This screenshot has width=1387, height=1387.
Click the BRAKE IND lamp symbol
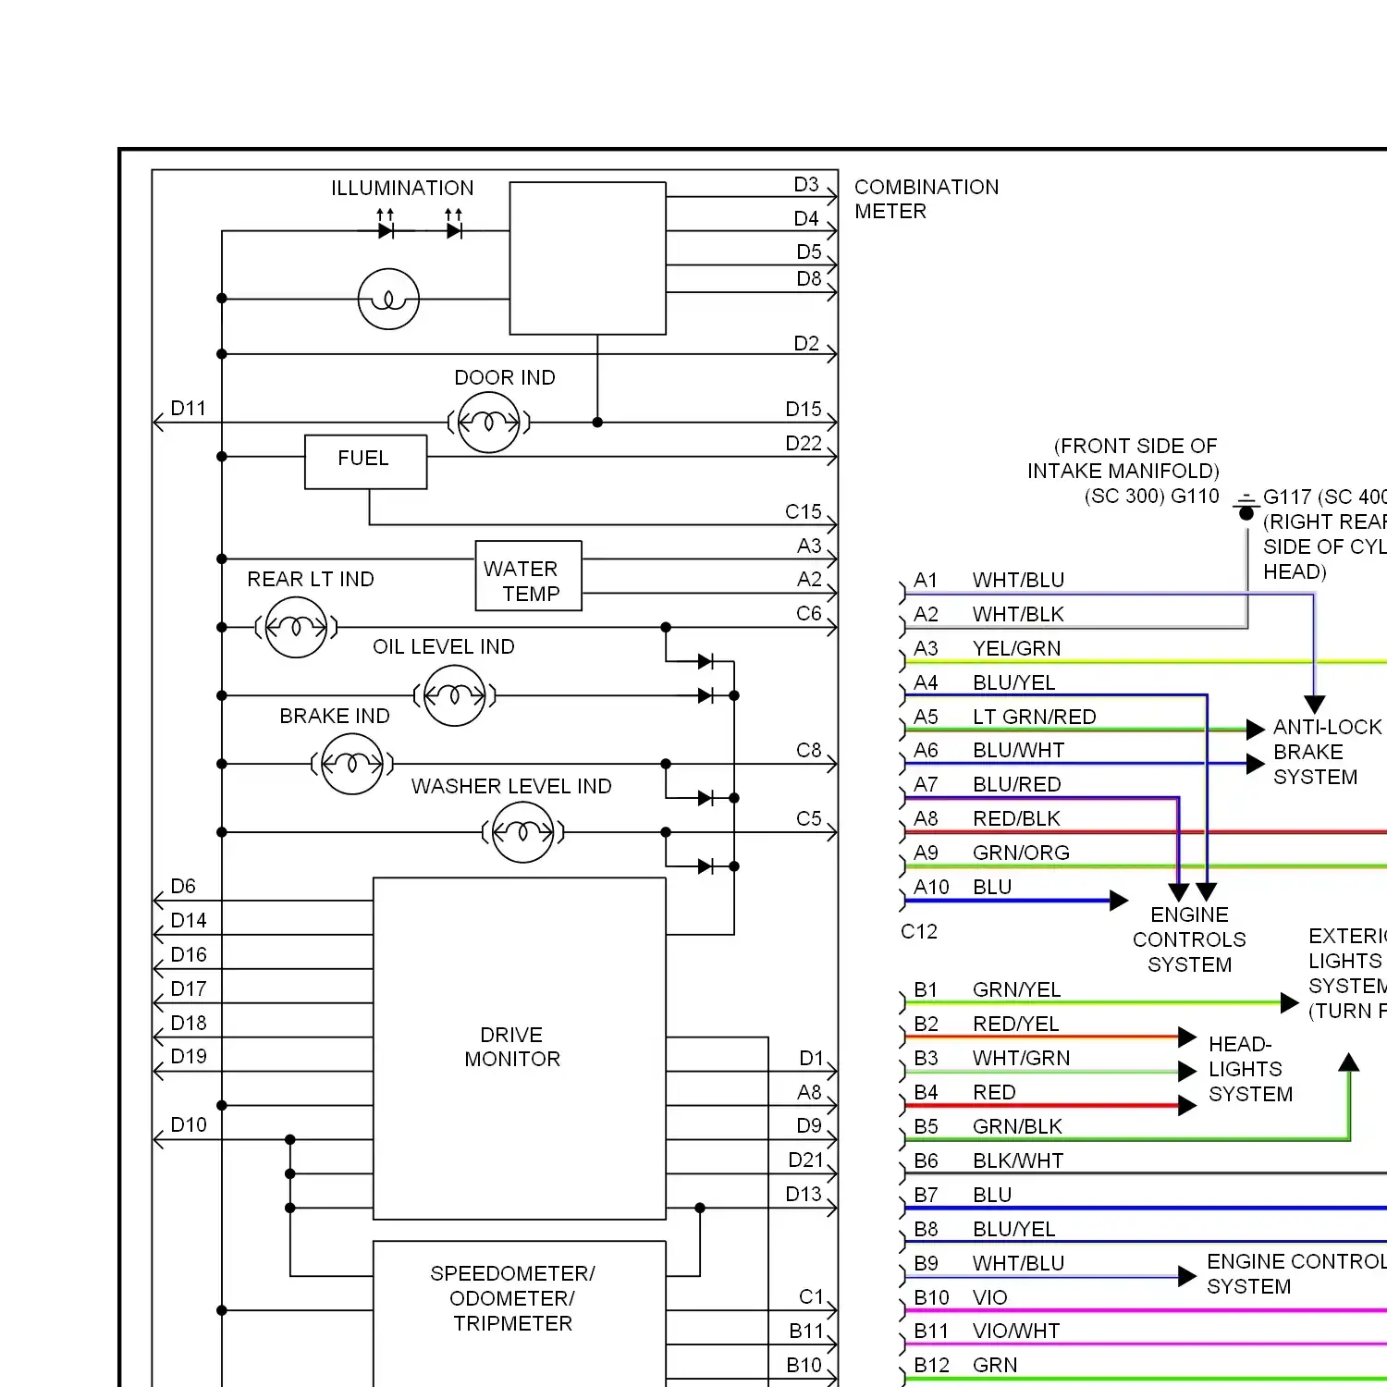(352, 764)
